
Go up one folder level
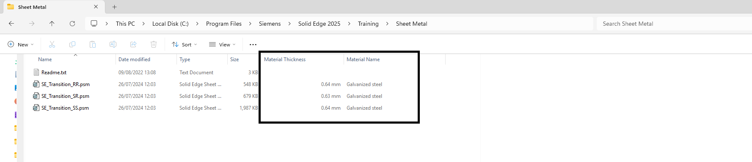click(x=52, y=24)
